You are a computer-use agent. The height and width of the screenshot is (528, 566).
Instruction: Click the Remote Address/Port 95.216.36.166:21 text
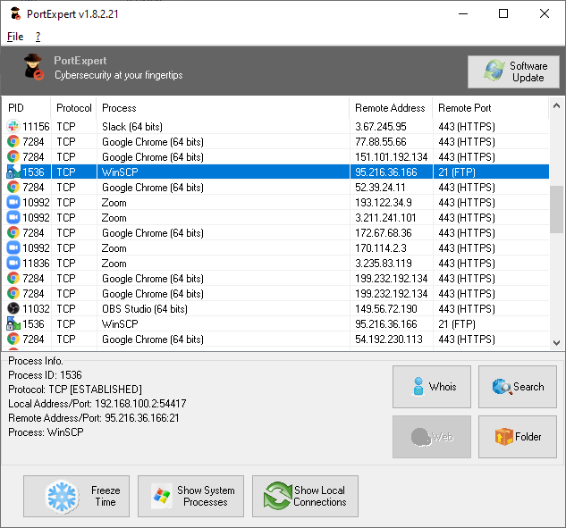pyautogui.click(x=94, y=417)
